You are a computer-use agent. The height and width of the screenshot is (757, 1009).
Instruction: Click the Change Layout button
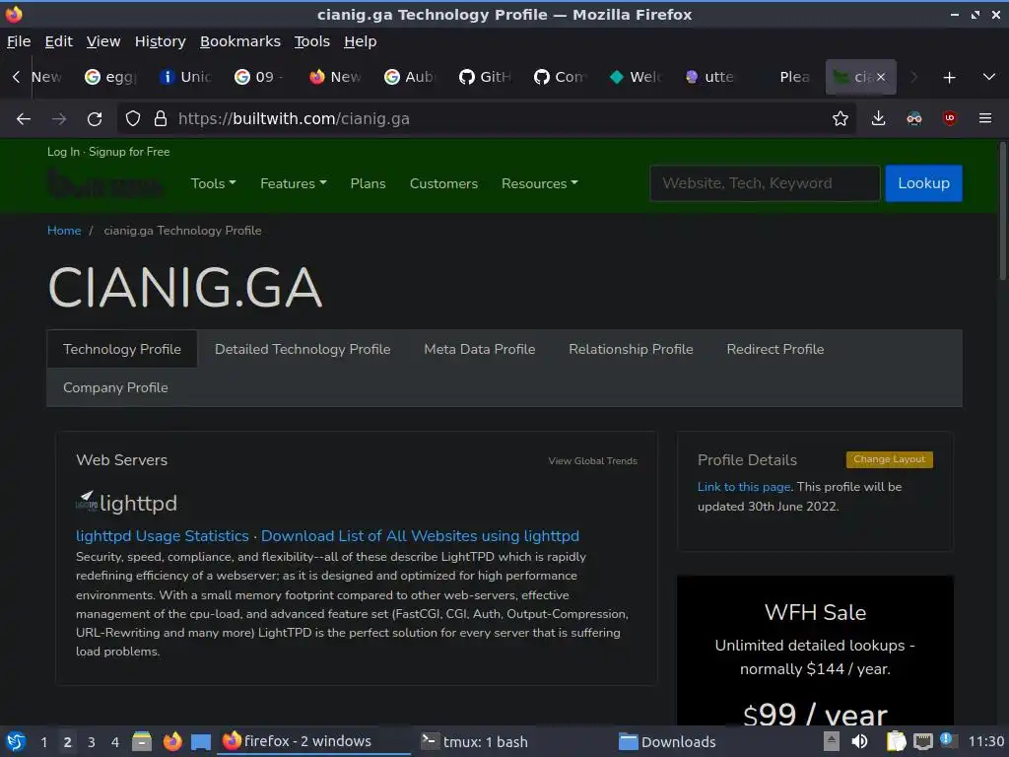click(889, 459)
